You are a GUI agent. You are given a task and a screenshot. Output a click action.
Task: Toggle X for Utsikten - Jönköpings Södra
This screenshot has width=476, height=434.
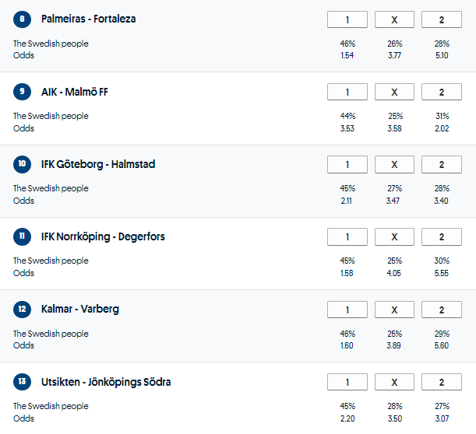click(x=394, y=382)
